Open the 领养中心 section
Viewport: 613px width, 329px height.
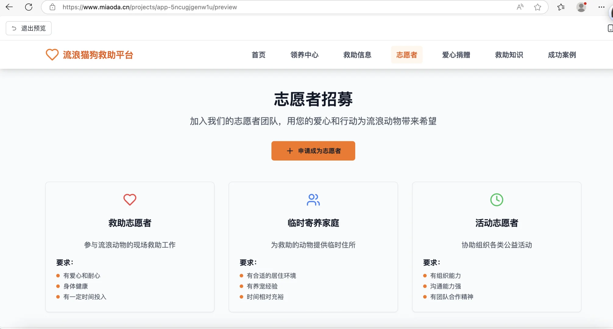(305, 55)
